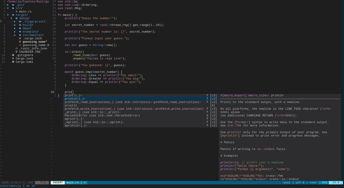Click the Rust icon next to main.rs
The width and height of the screenshot is (344, 188).
(17, 11)
